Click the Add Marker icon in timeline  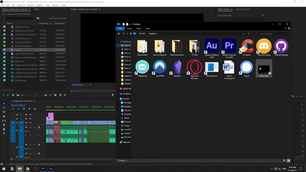tap(29, 109)
